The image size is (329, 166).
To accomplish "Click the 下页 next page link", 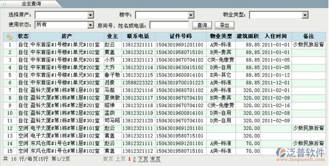I will click(x=143, y=159).
